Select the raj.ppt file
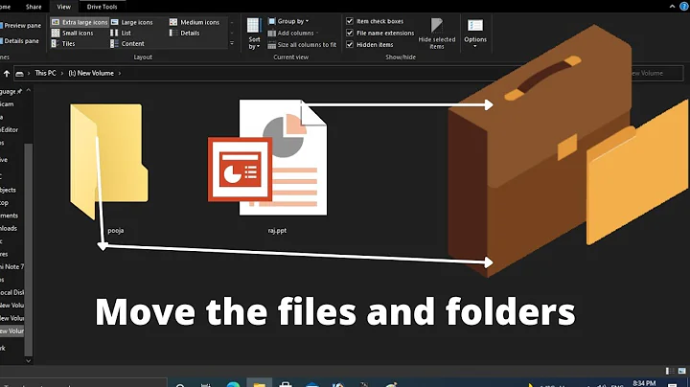690x387 pixels. [x=268, y=167]
